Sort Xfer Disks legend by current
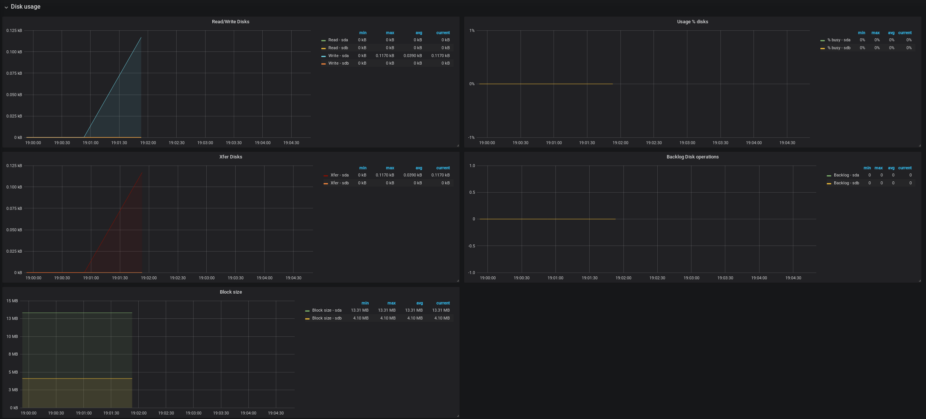926x419 pixels. 443,168
